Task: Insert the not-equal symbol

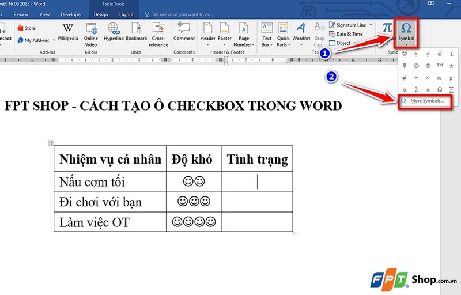Action: pos(405,78)
